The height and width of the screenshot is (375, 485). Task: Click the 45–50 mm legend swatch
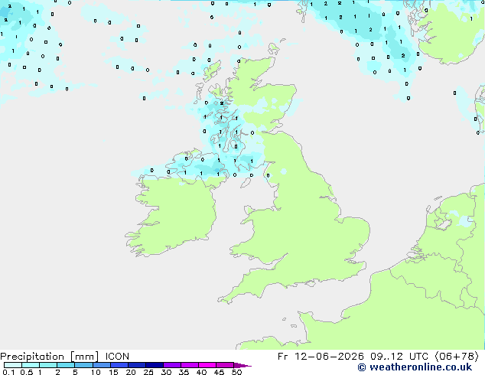(x=225, y=365)
